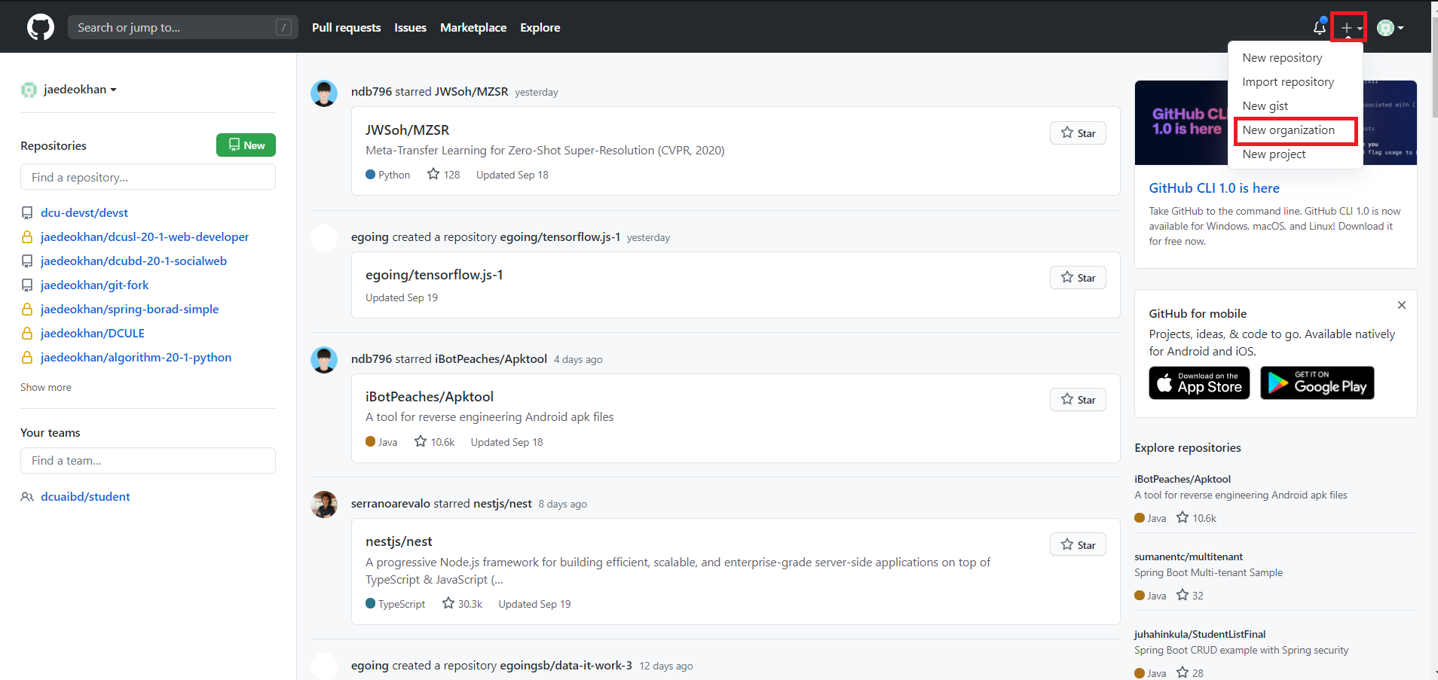This screenshot has width=1438, height=680.
Task: Open Explore in top navigation
Action: [x=540, y=28]
